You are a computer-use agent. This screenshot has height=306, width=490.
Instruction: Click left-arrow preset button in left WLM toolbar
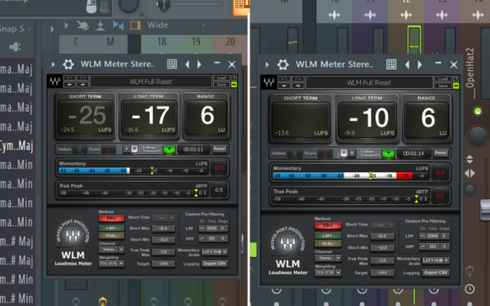[69, 85]
